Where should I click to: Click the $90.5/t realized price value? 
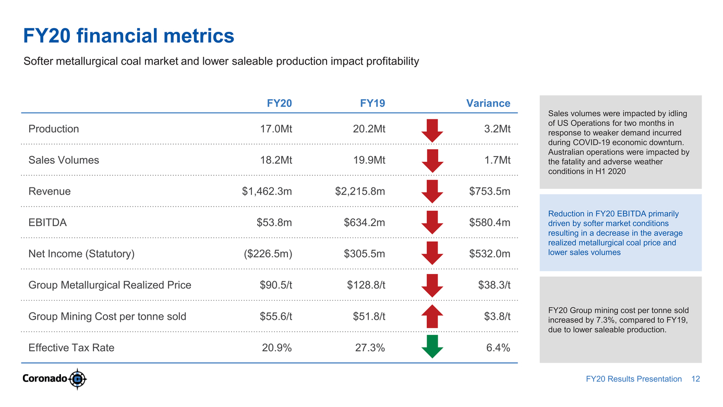[x=276, y=285]
